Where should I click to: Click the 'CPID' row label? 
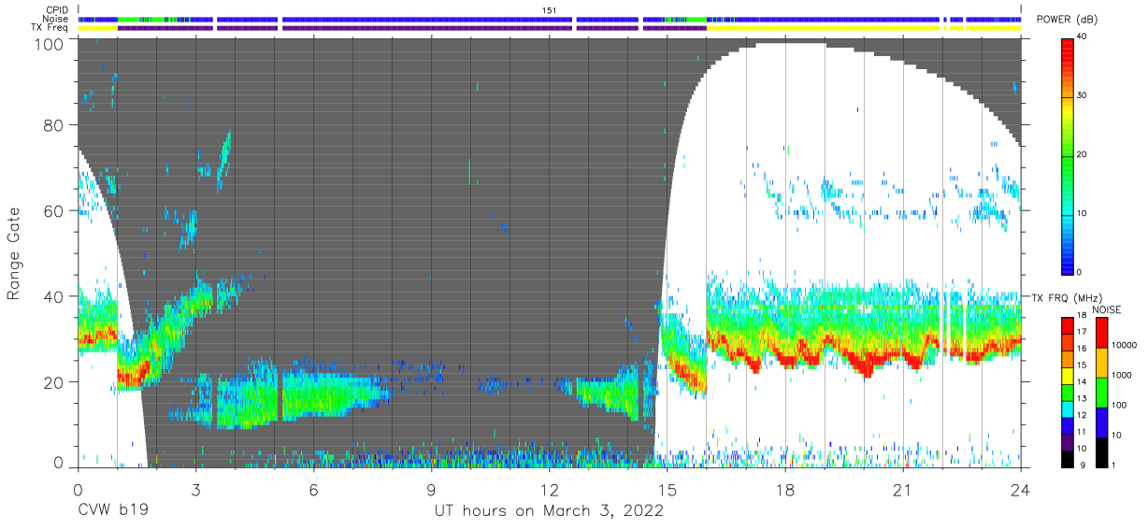[x=58, y=9]
